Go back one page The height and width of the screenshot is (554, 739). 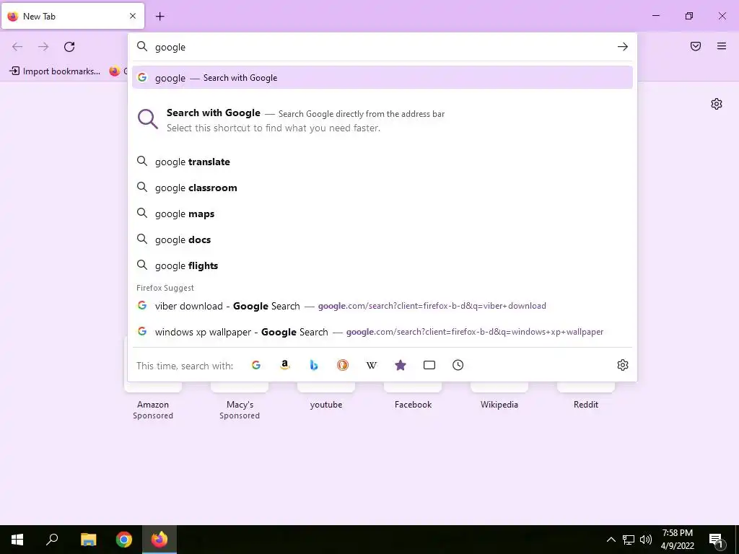[17, 47]
